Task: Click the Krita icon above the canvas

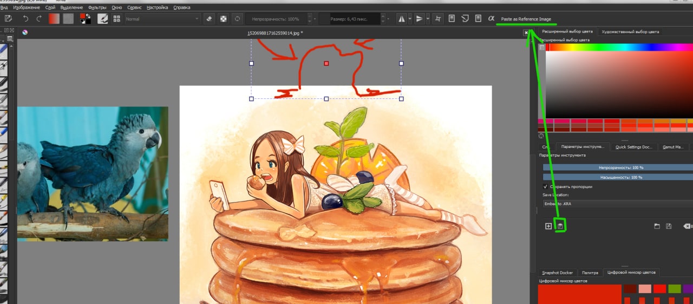Action: pyautogui.click(x=24, y=32)
